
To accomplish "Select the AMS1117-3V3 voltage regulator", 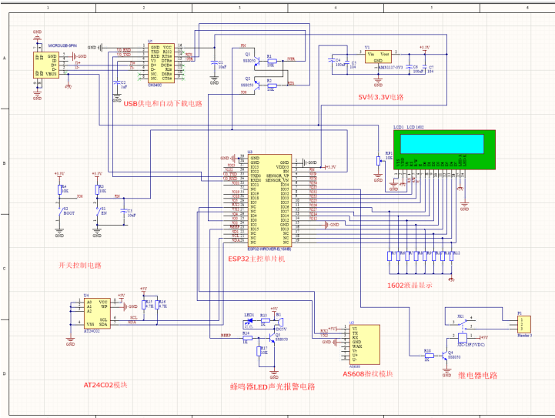I will coord(378,57).
